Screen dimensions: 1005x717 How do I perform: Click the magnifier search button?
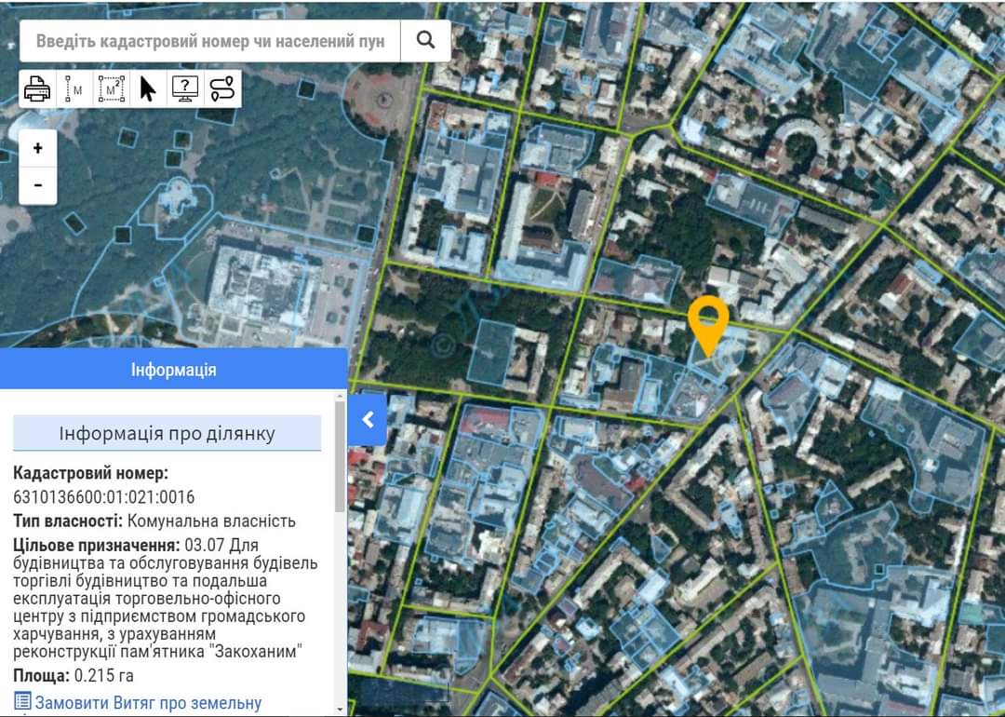(425, 40)
